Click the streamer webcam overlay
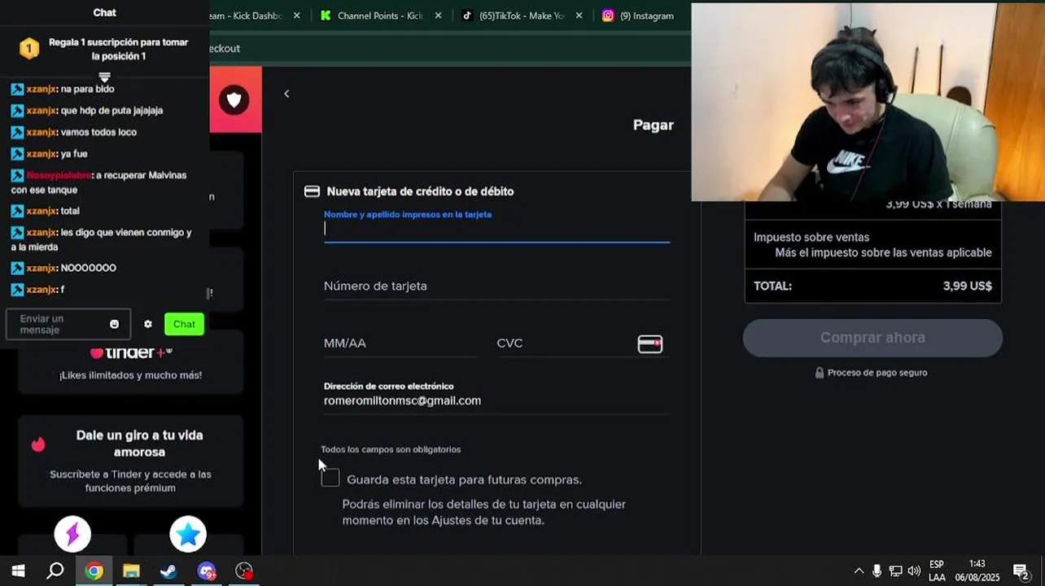Screen dimensions: 1045x586 tap(868, 102)
